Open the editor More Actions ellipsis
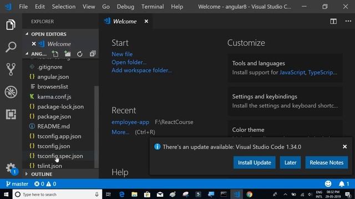The height and width of the screenshot is (199, 355). (348, 21)
